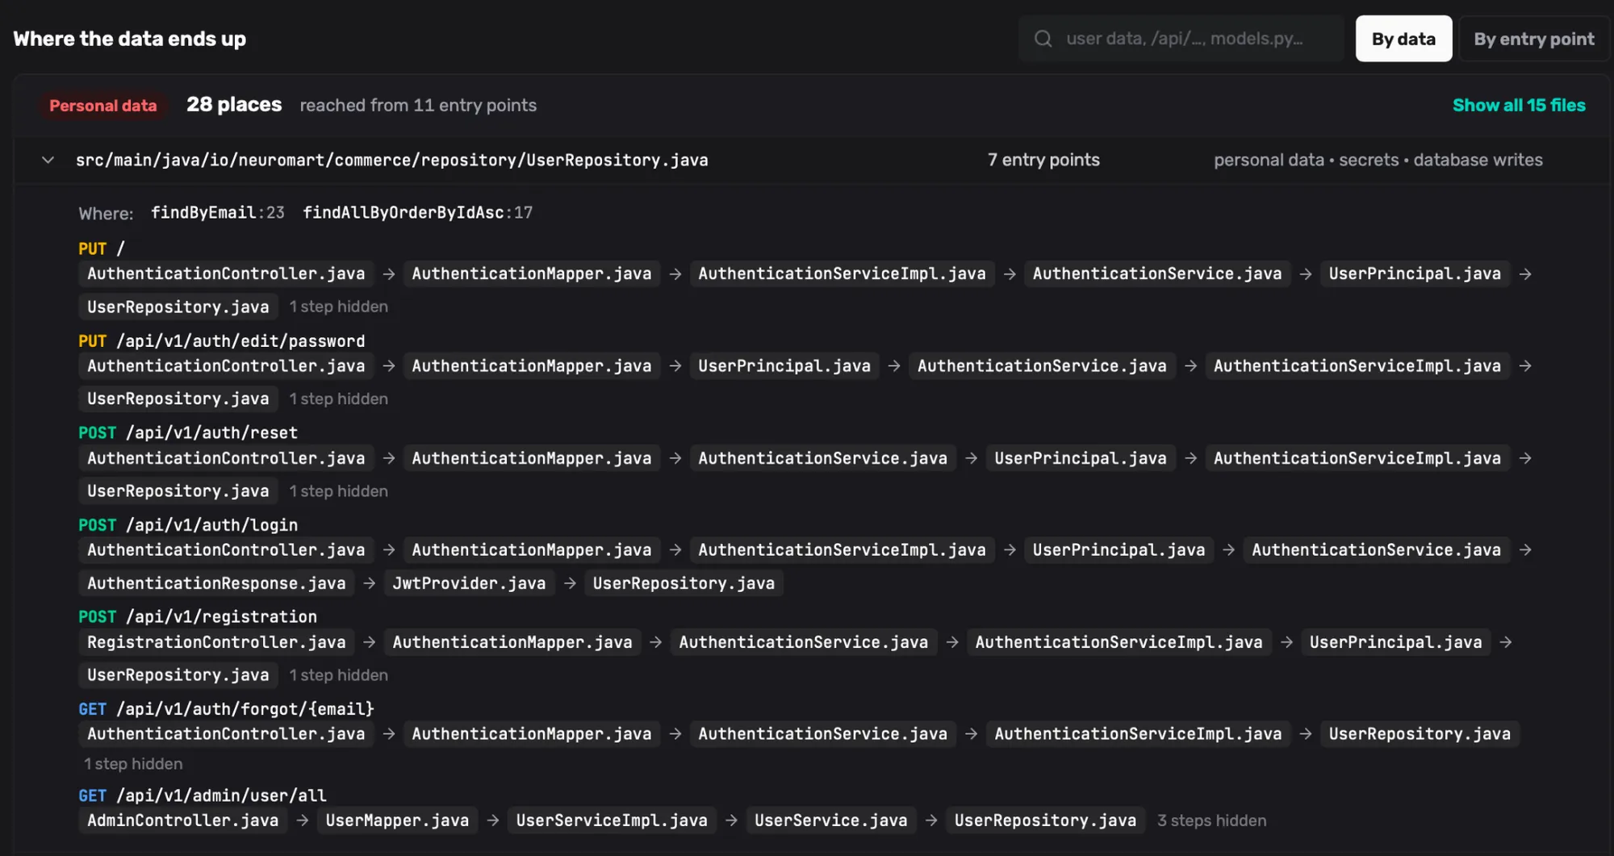
Task: Switch to the By entry point tab
Action: coord(1533,39)
